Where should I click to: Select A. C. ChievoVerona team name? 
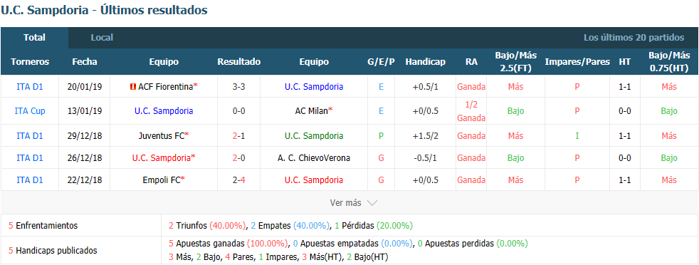coord(314,158)
